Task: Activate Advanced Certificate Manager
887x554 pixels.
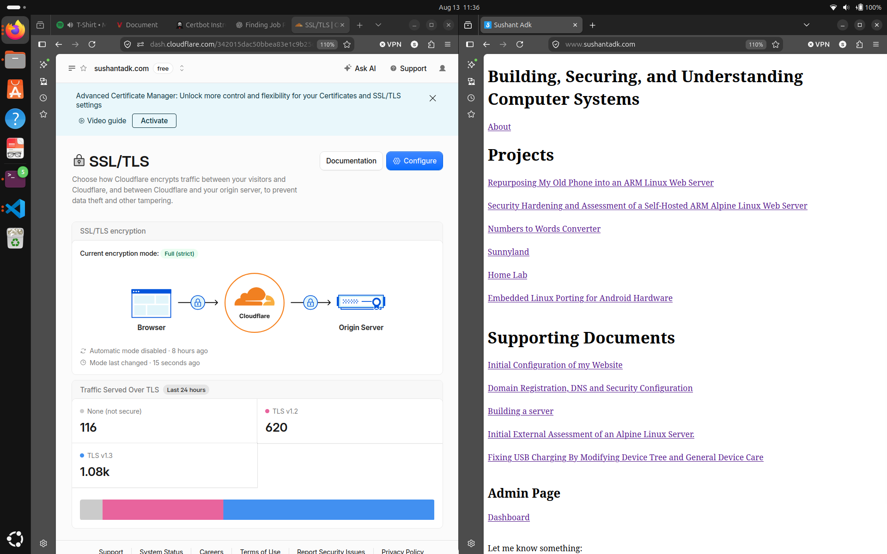Action: [x=154, y=120]
